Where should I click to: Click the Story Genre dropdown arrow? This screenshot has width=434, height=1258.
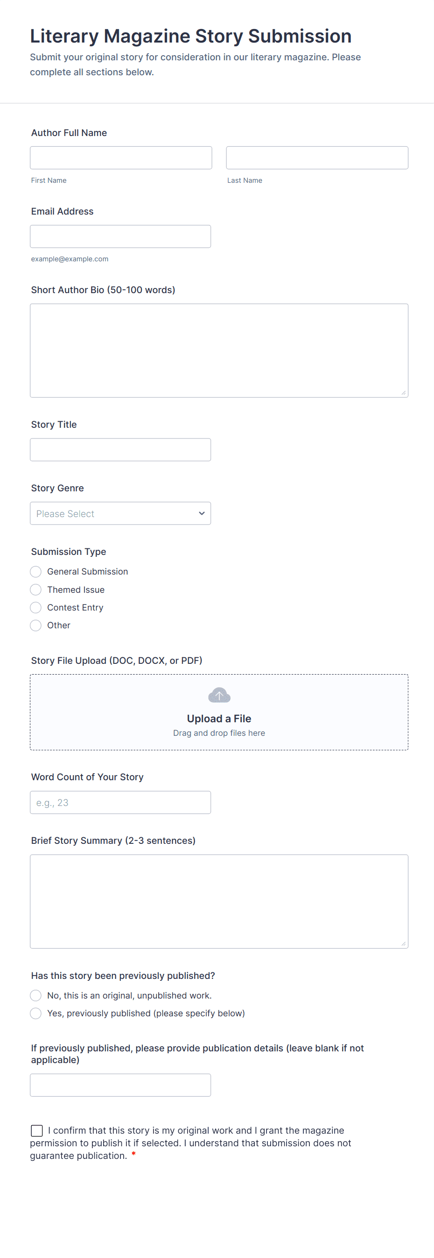[x=202, y=513]
